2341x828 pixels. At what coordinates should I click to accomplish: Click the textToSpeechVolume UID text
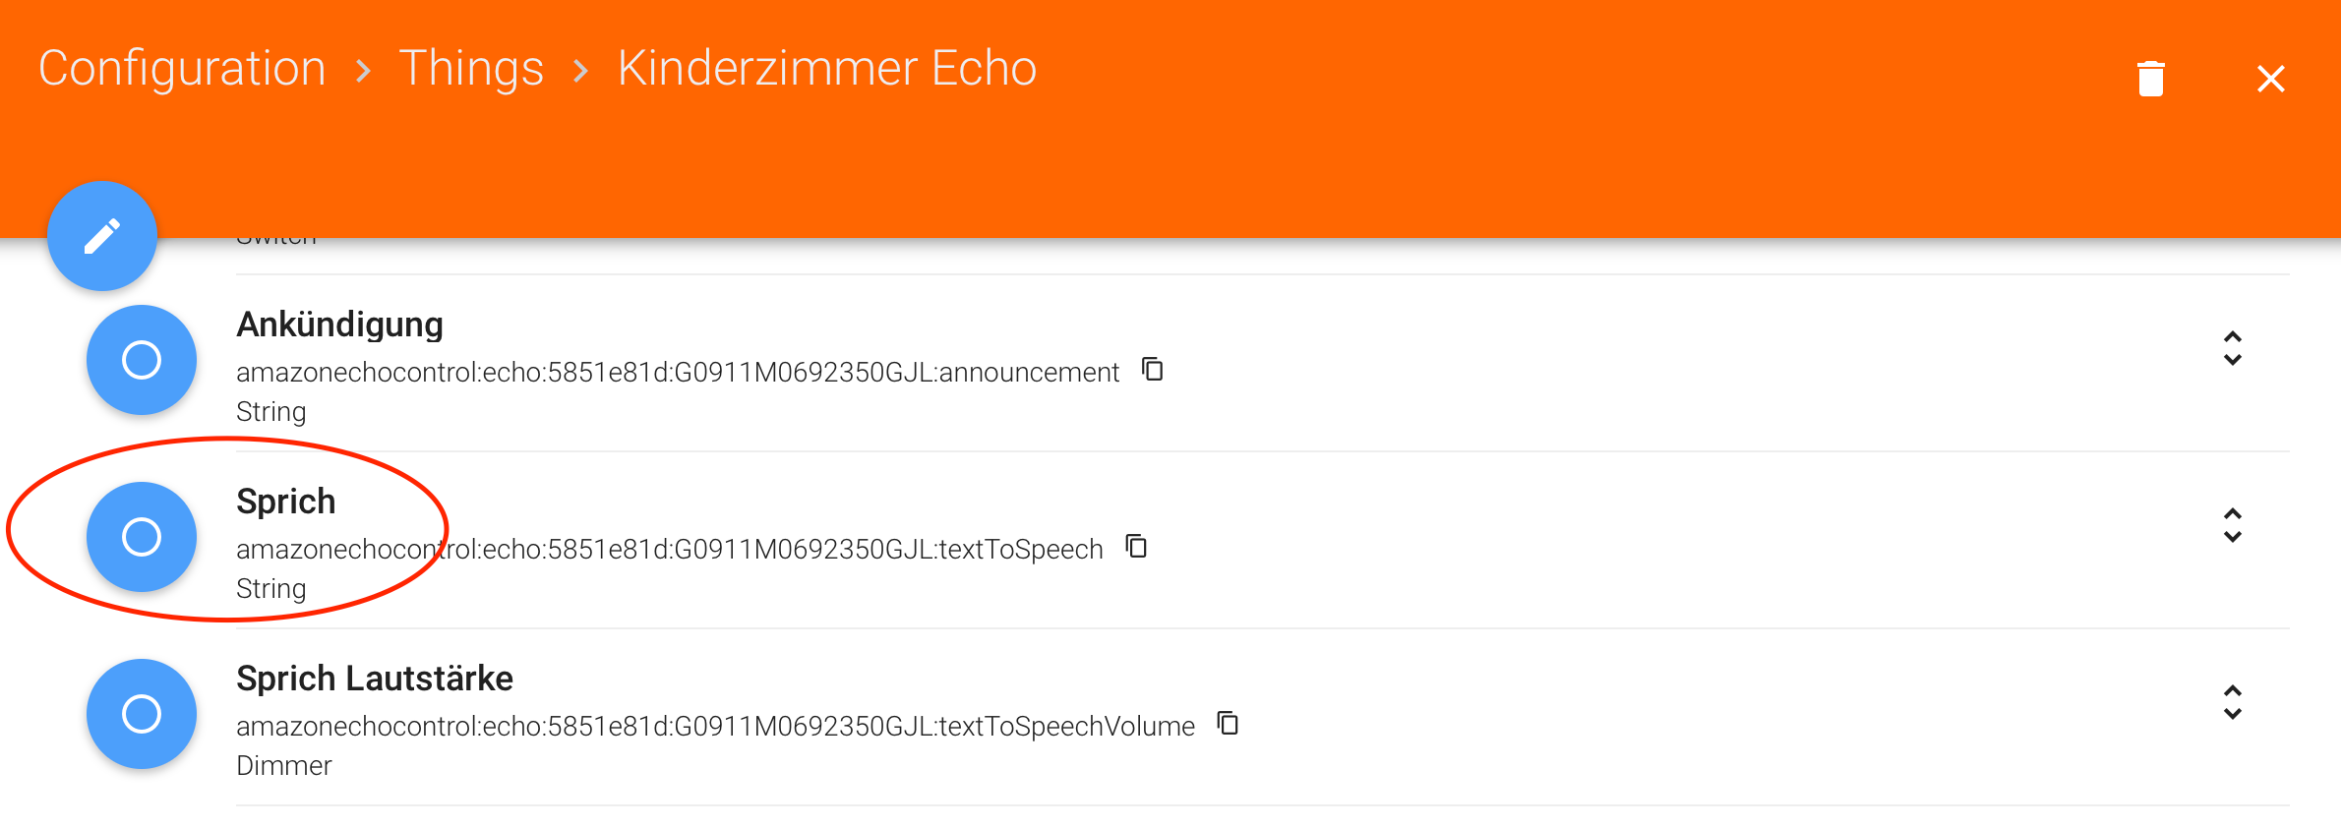click(x=715, y=727)
